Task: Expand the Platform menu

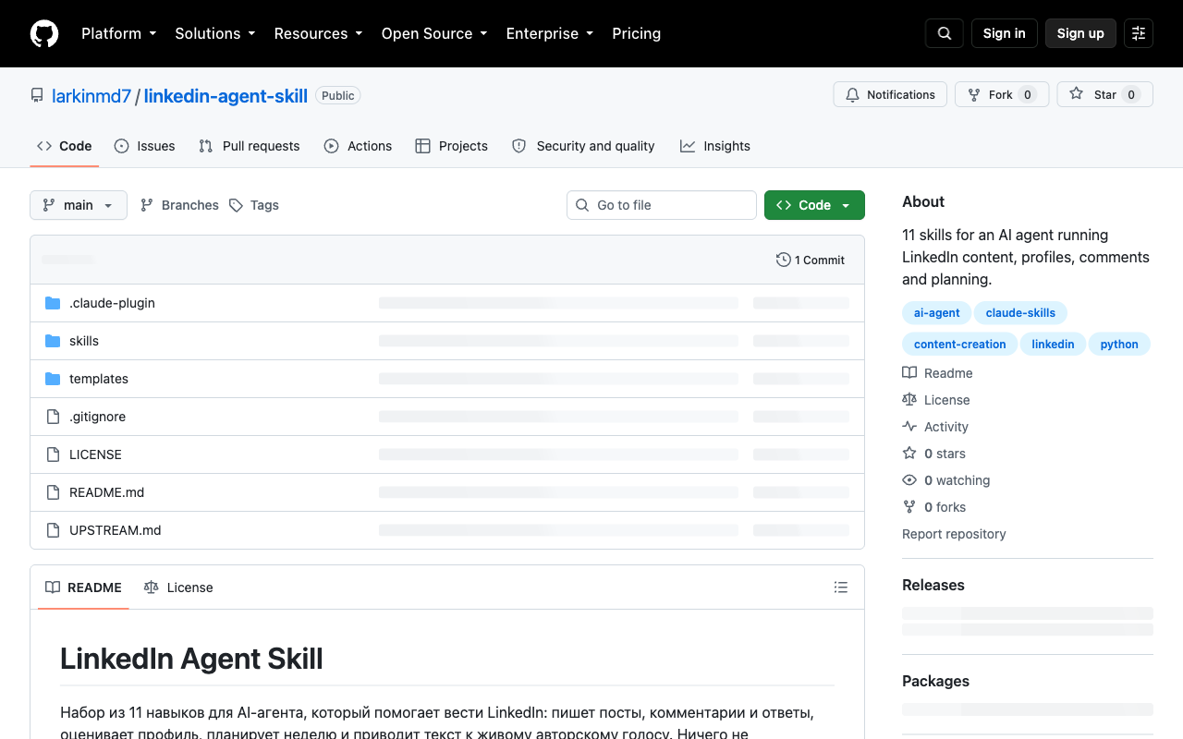Action: tap(119, 33)
